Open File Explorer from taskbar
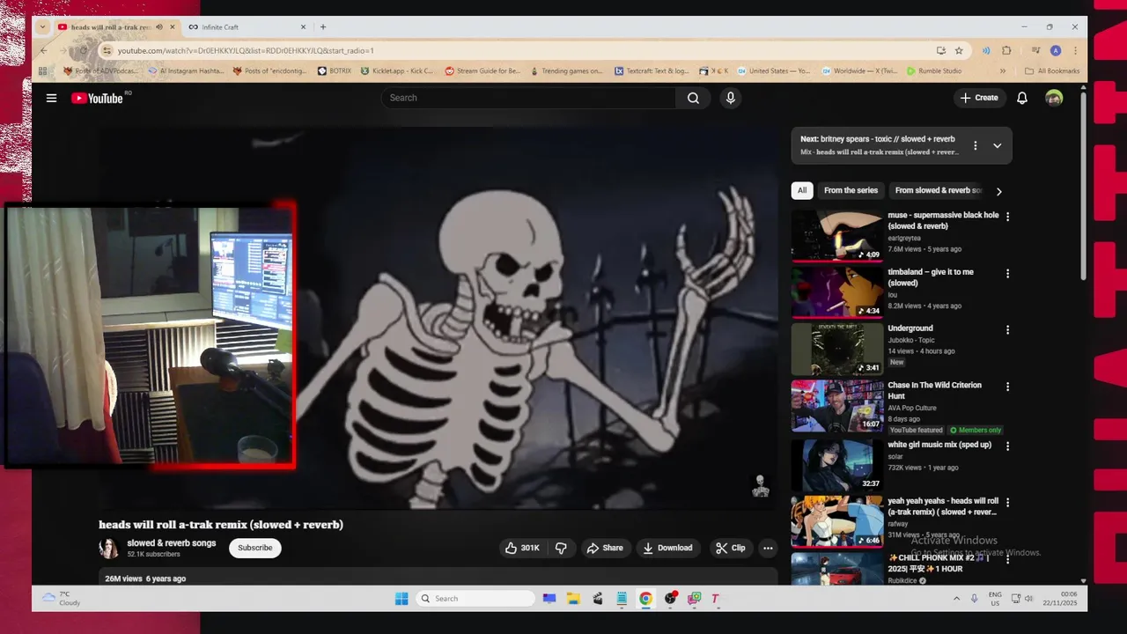The image size is (1127, 634). tap(573, 599)
